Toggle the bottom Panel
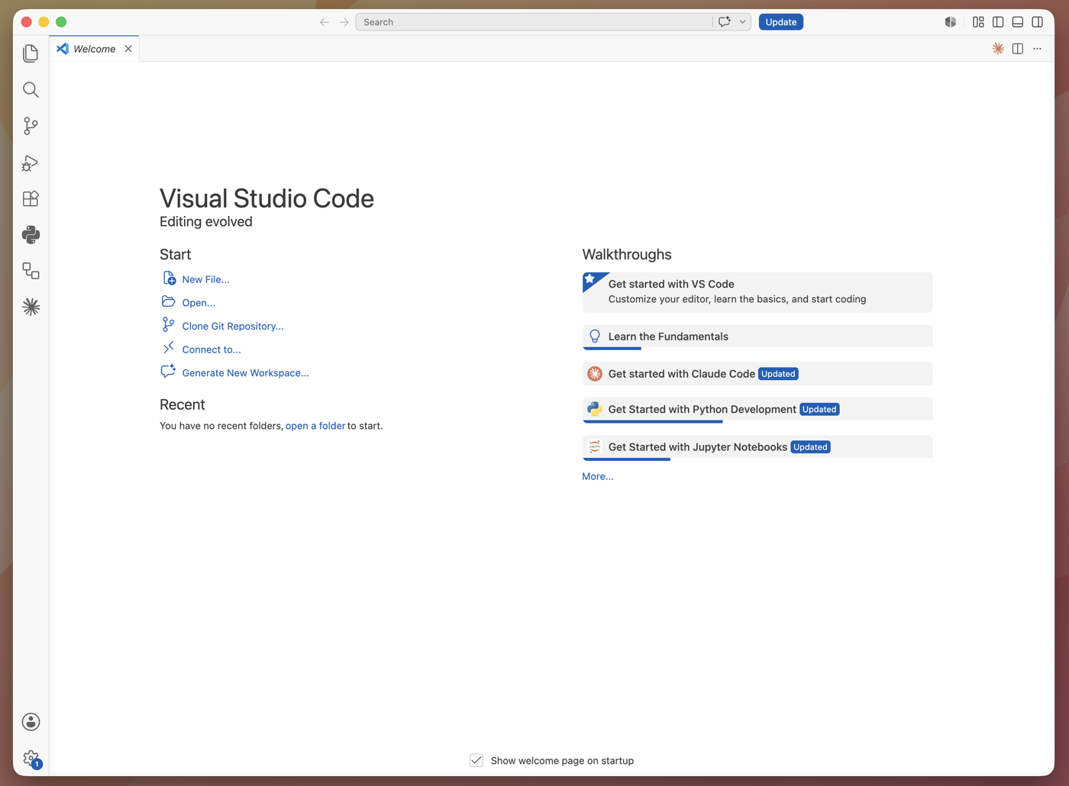 pyautogui.click(x=1018, y=22)
